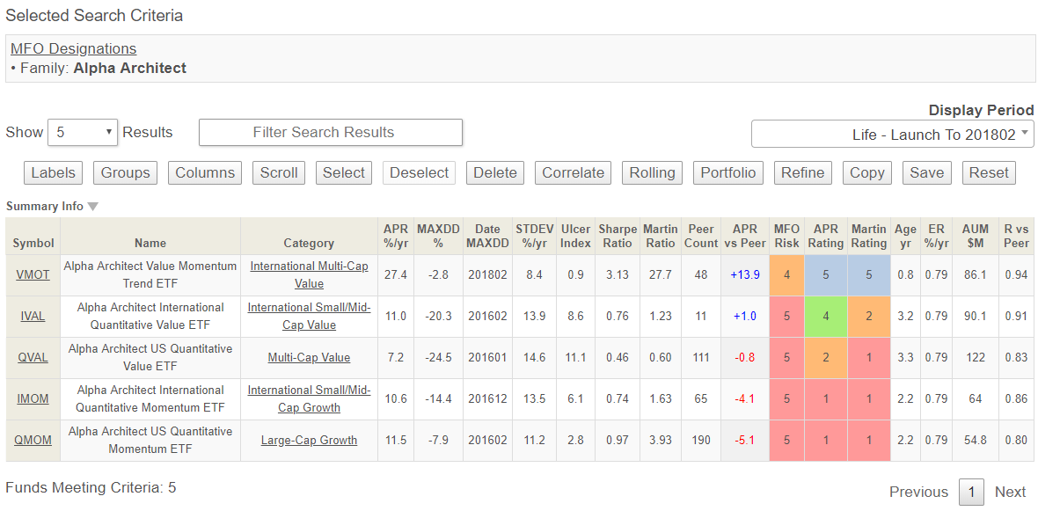
Task: Open the Display Period dropdown
Action: click(x=892, y=135)
